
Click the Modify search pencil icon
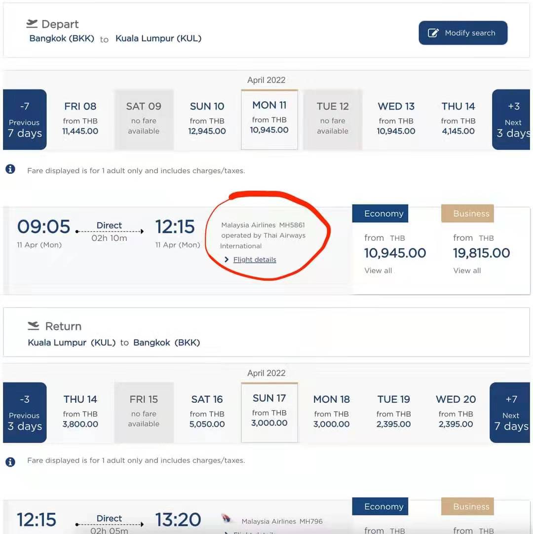(x=433, y=33)
